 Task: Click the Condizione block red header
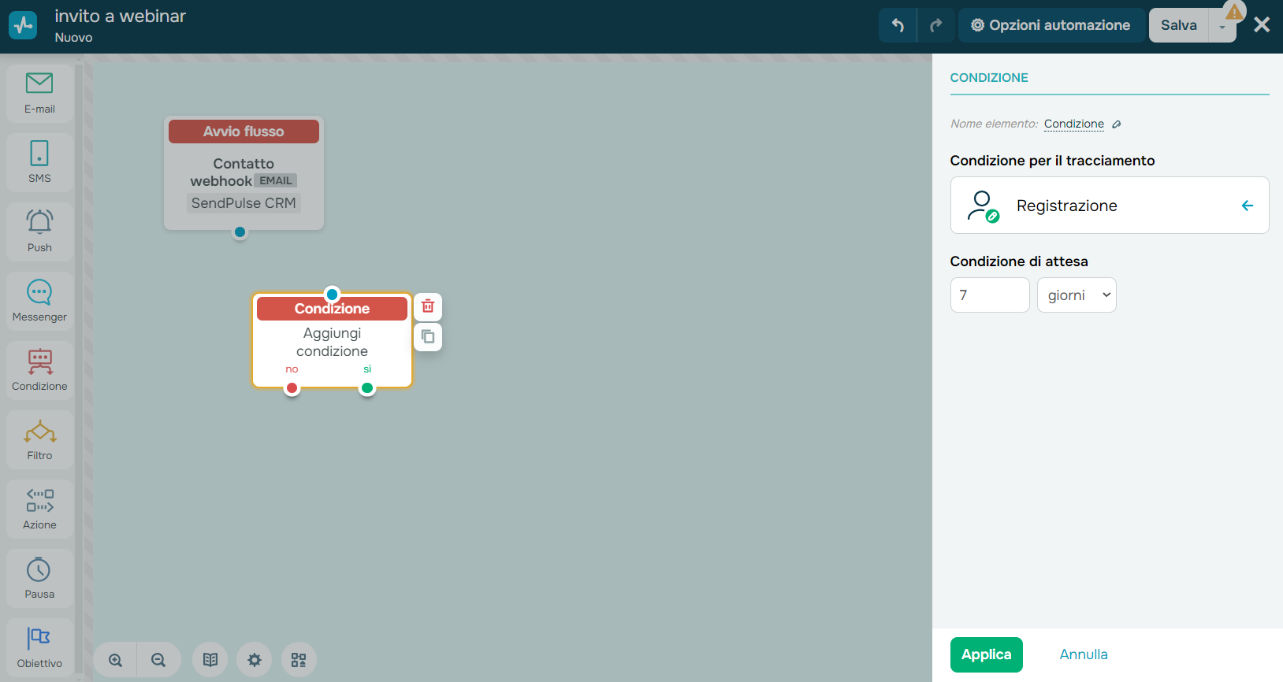coord(332,309)
